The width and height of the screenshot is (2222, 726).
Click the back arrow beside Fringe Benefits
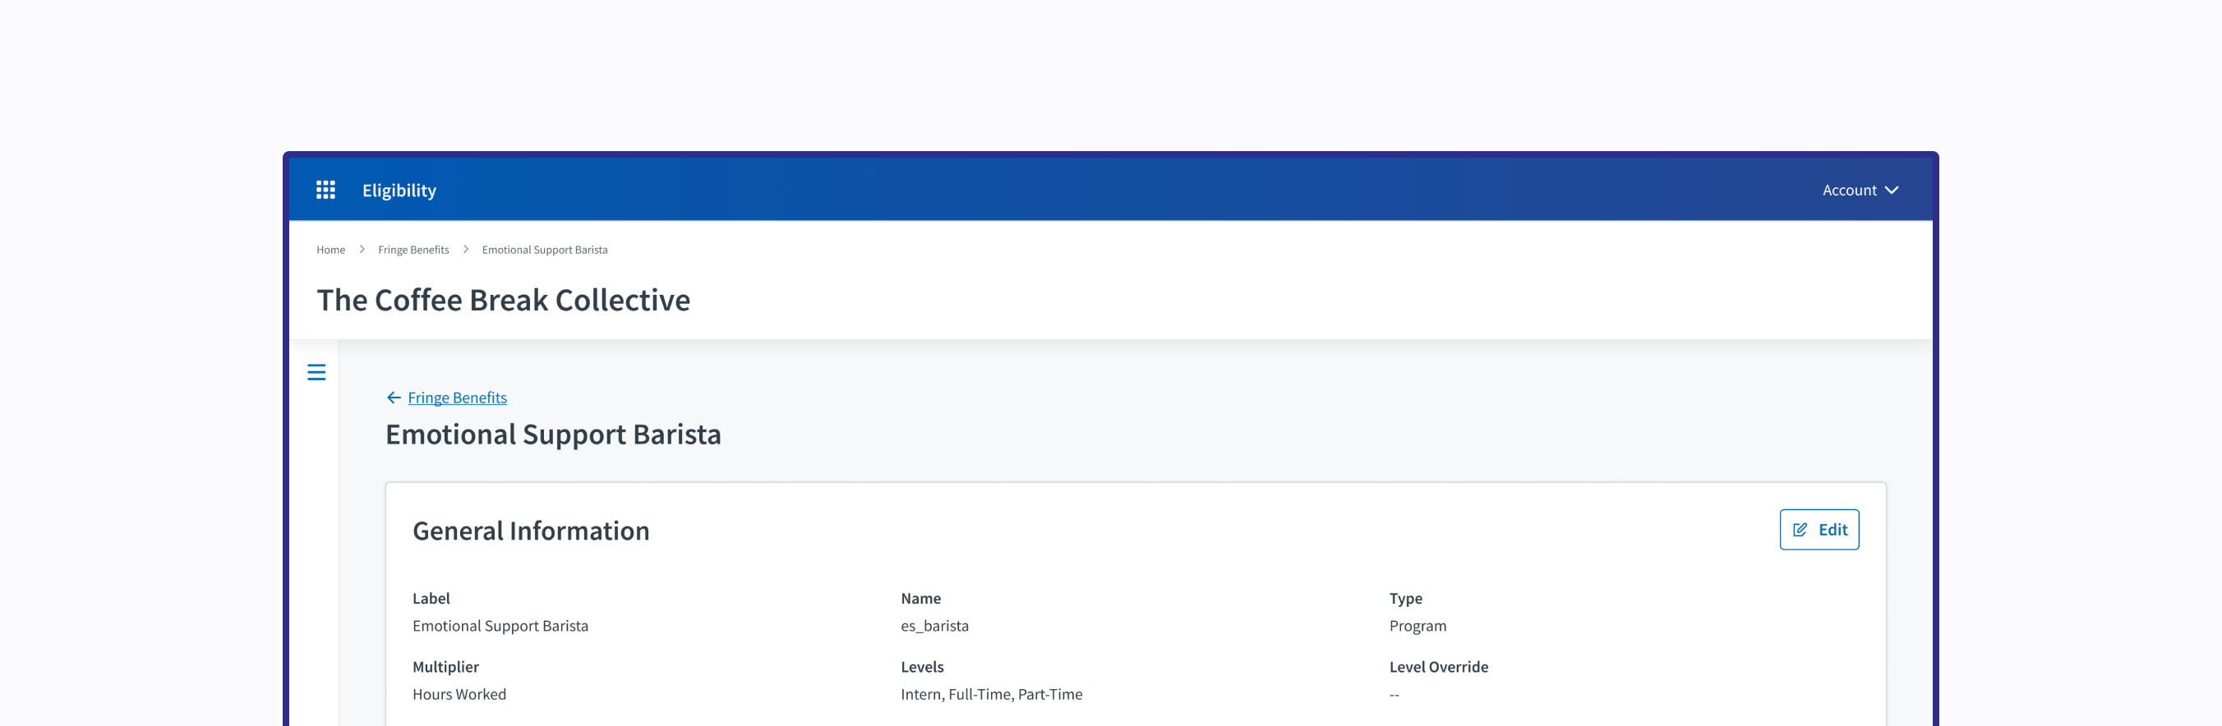click(394, 397)
